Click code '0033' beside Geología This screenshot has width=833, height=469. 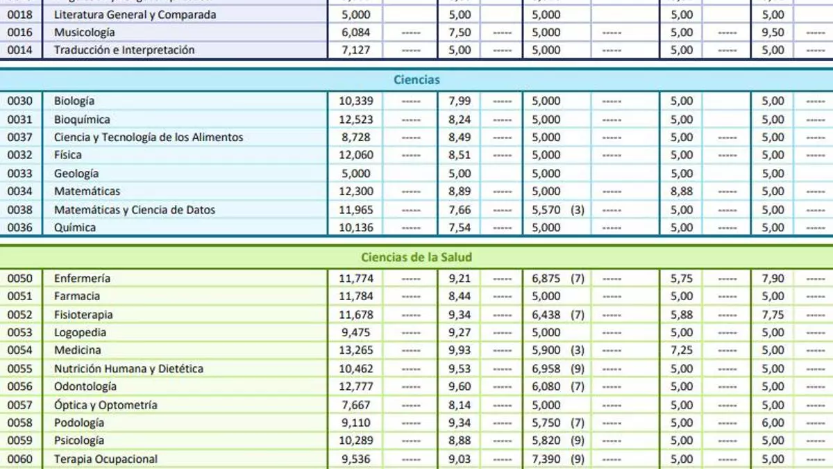[19, 173]
